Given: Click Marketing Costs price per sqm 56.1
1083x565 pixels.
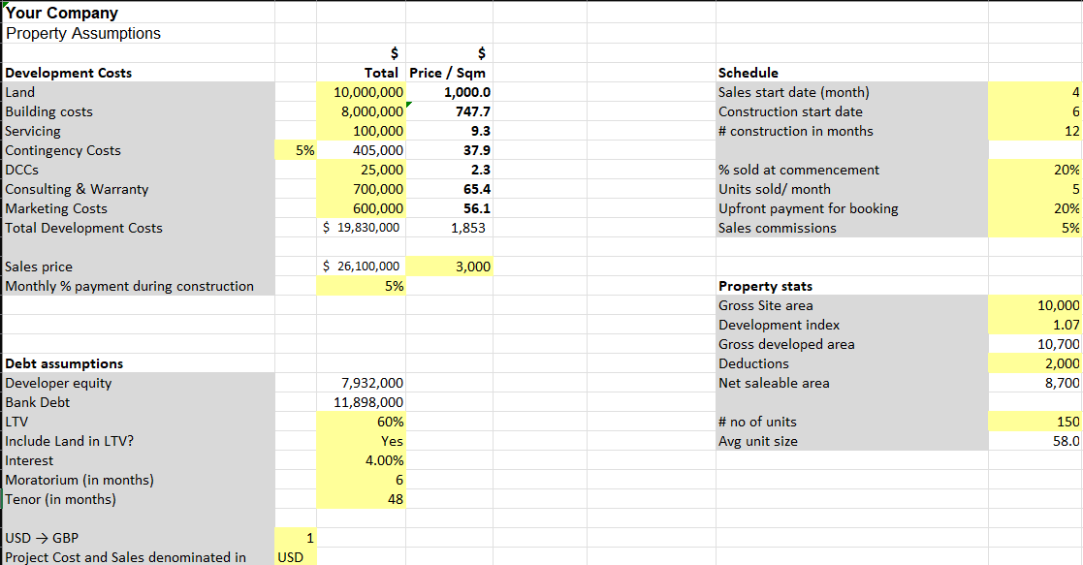Looking at the screenshot, I should [x=450, y=208].
